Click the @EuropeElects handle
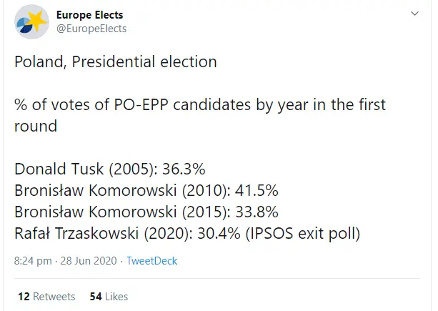The image size is (438, 311). point(91,29)
